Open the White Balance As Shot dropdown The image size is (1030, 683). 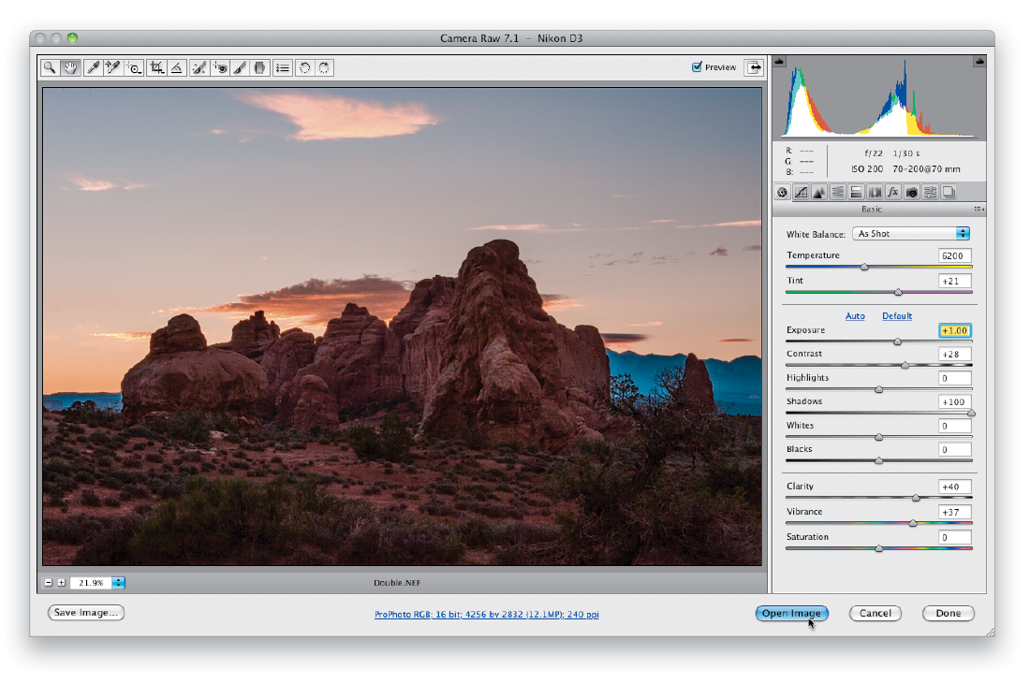coord(911,234)
